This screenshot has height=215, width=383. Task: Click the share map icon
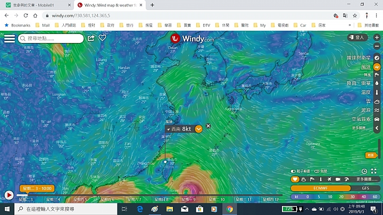(91, 38)
